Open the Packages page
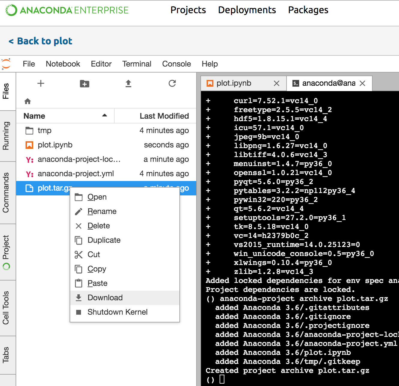Viewport: 399px width, 386px height. point(308,10)
